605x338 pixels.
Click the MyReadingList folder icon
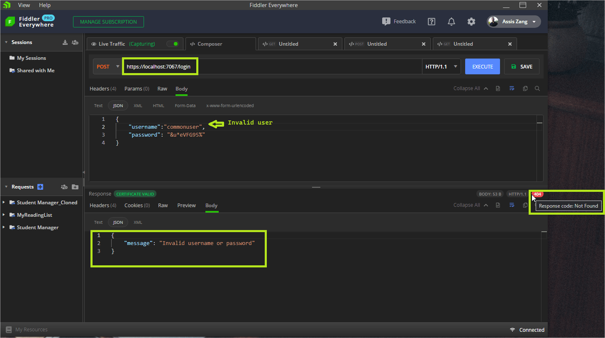pyautogui.click(x=12, y=215)
